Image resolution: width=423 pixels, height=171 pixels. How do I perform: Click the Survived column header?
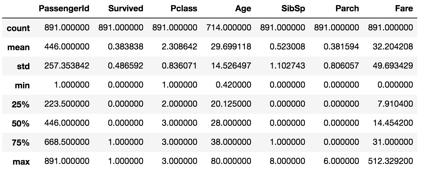coord(126,10)
